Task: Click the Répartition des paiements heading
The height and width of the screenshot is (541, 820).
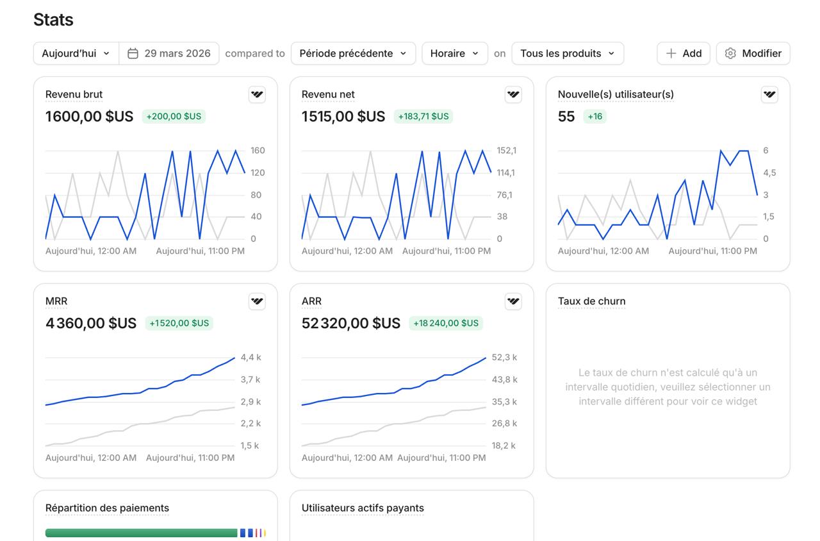Action: tap(107, 508)
